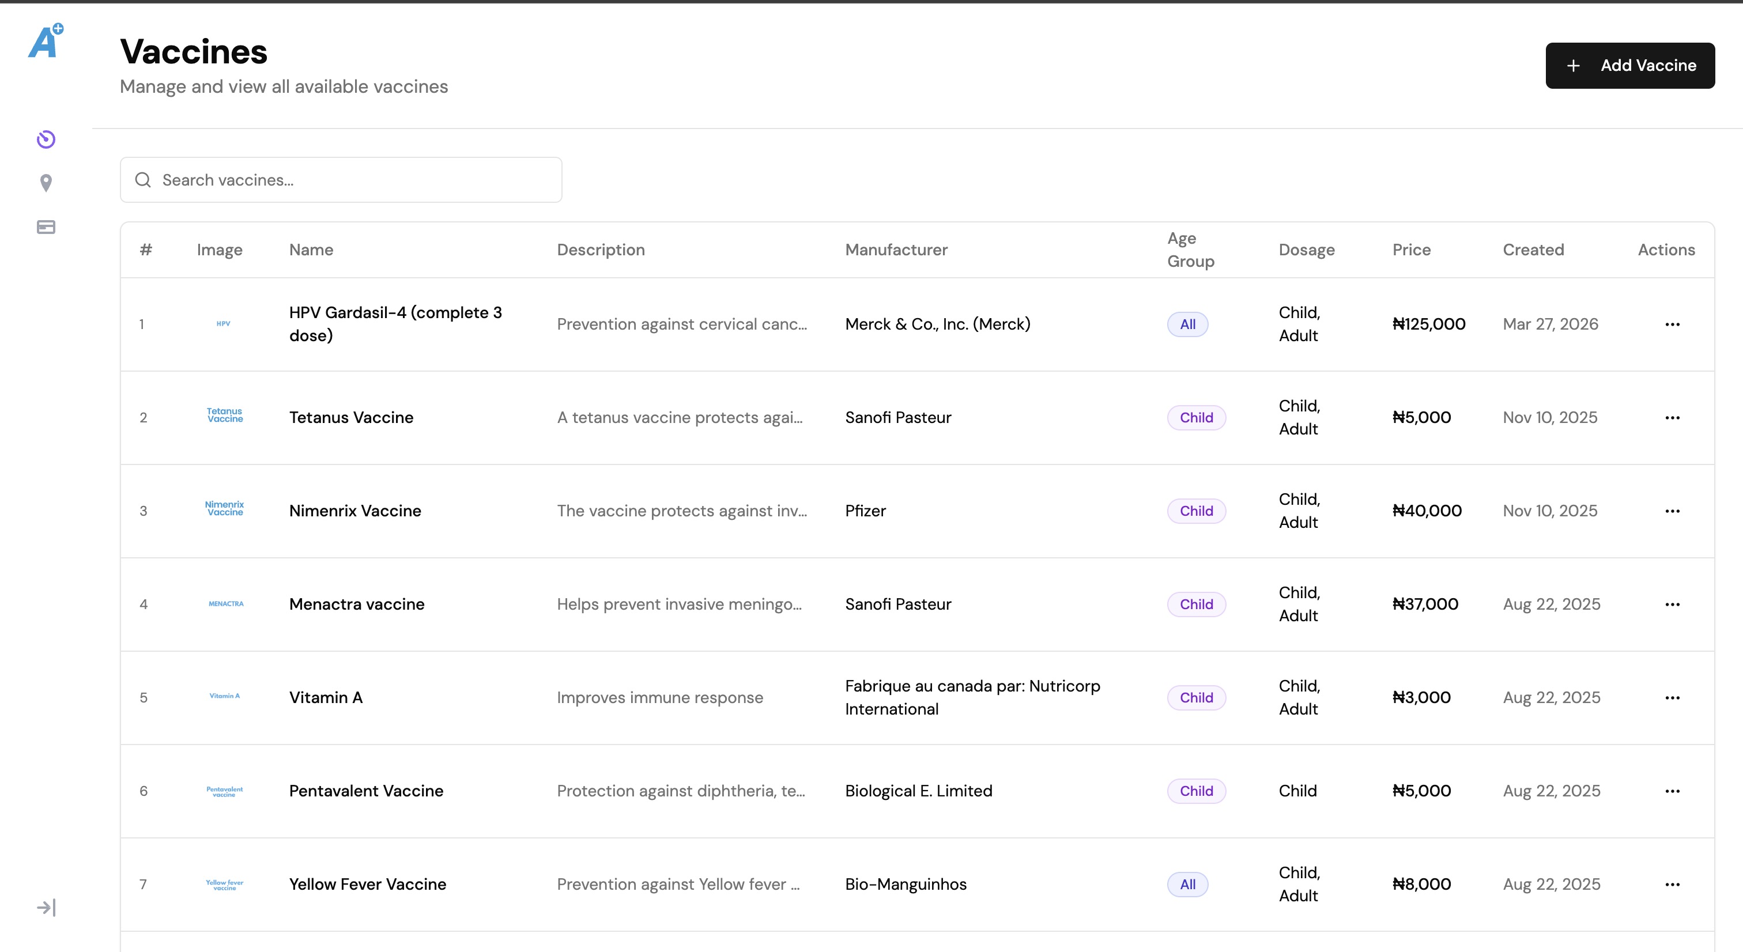Image resolution: width=1743 pixels, height=952 pixels.
Task: Click the All badge in HPV Gardasil-4 row
Action: pyautogui.click(x=1187, y=324)
